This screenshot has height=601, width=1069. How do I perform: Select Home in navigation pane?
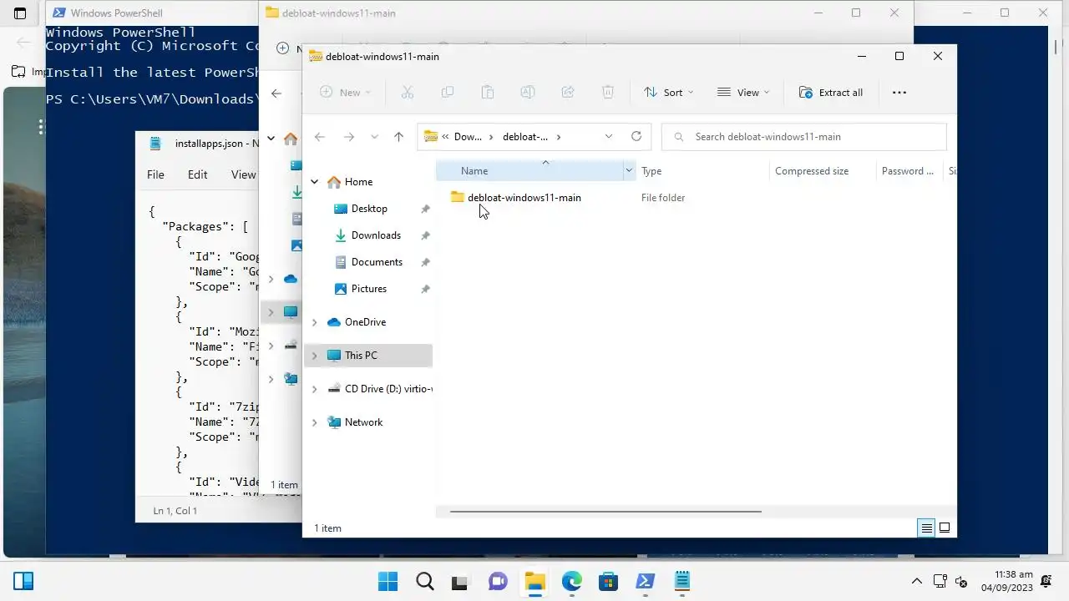click(x=358, y=182)
